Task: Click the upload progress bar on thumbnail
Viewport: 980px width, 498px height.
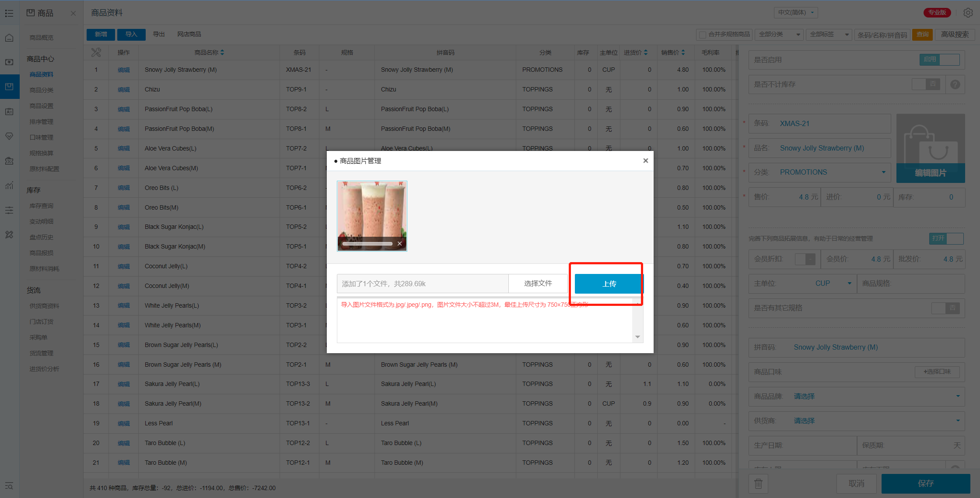Action: pos(367,244)
